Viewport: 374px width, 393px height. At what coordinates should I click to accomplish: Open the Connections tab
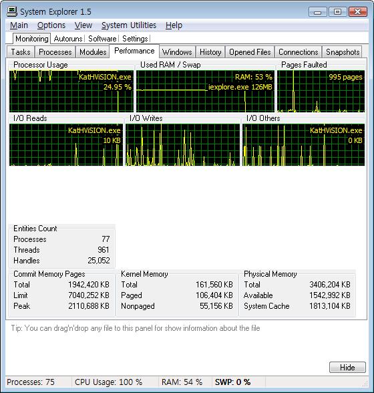[x=298, y=52]
